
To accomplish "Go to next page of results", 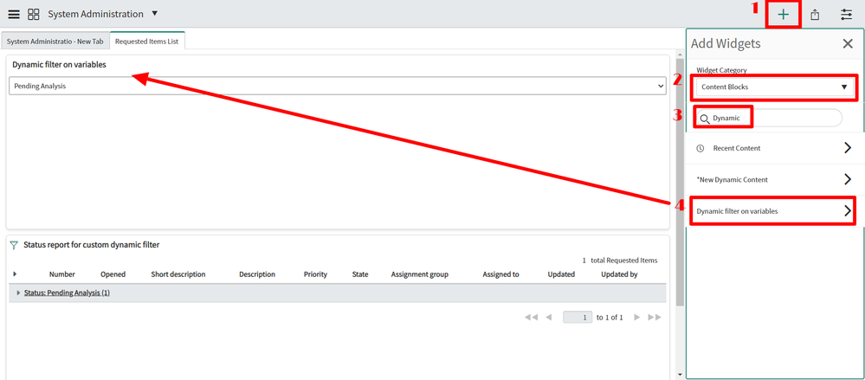I will pyautogui.click(x=637, y=317).
